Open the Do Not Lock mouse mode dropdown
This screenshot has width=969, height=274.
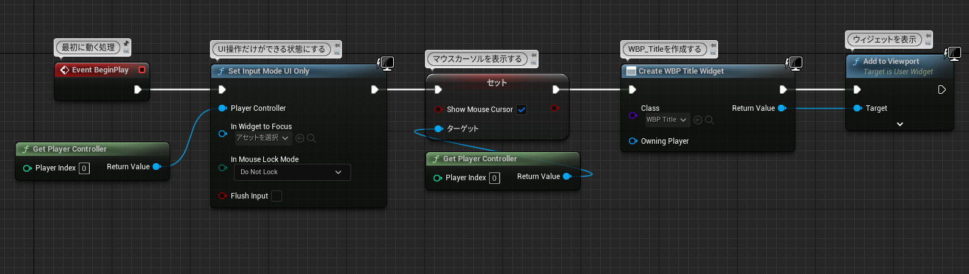click(x=292, y=172)
